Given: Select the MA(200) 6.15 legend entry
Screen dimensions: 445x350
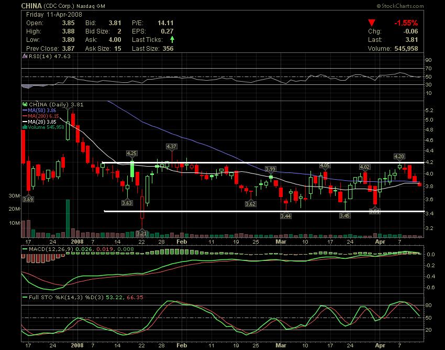Looking at the screenshot, I should [x=41, y=116].
